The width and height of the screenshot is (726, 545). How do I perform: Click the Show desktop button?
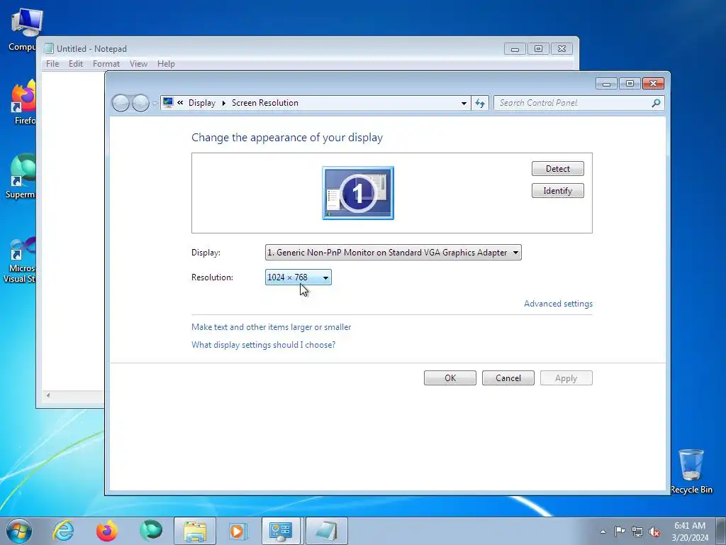click(721, 531)
